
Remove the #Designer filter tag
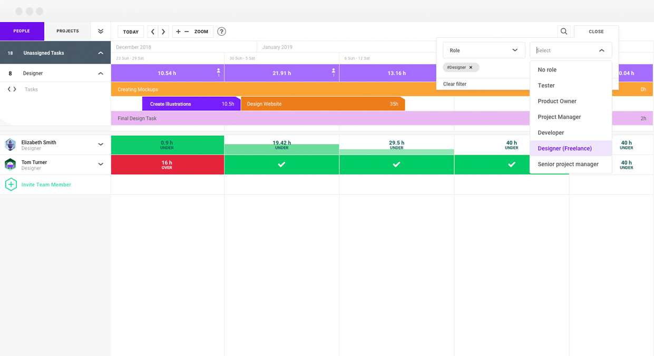pos(471,67)
